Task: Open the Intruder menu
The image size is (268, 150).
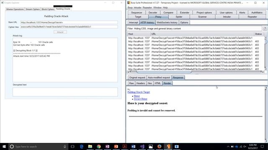Action: click(x=137, y=7)
